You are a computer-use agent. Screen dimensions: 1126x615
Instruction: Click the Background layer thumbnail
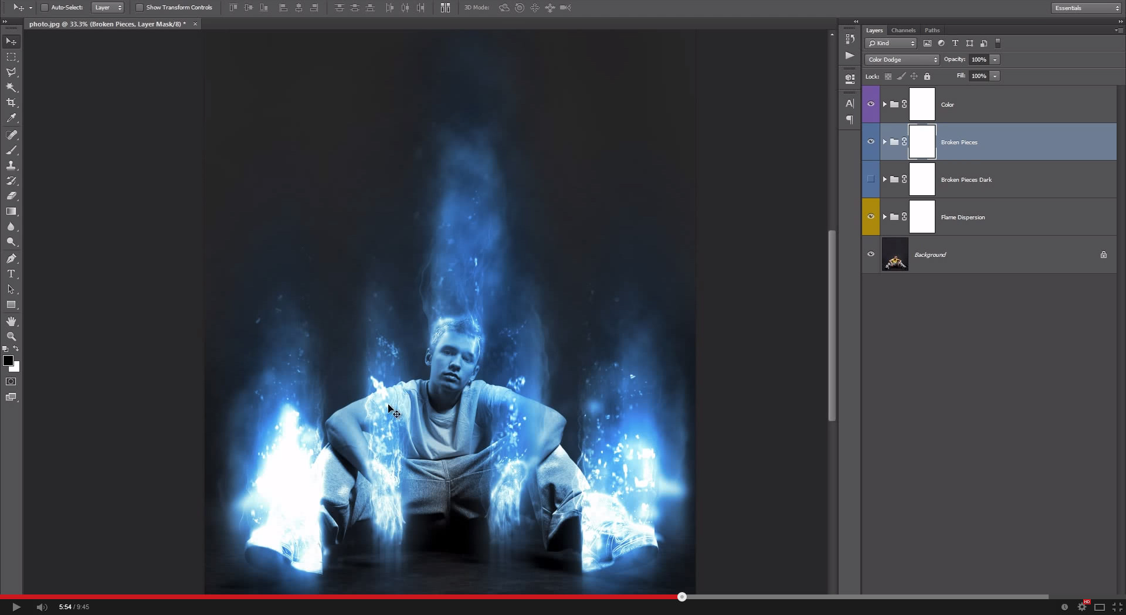coord(894,254)
